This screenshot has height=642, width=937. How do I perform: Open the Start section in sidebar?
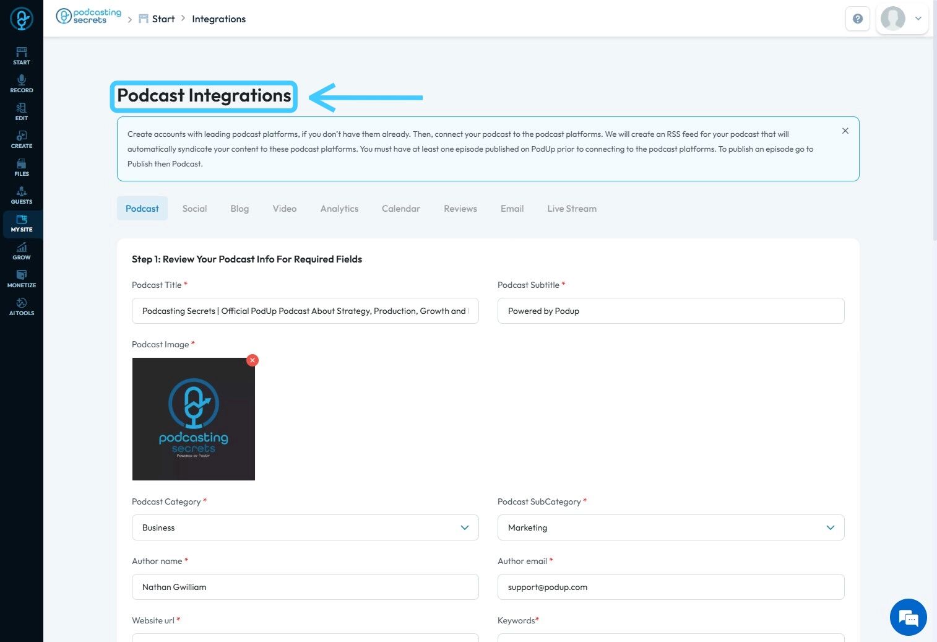tap(22, 56)
